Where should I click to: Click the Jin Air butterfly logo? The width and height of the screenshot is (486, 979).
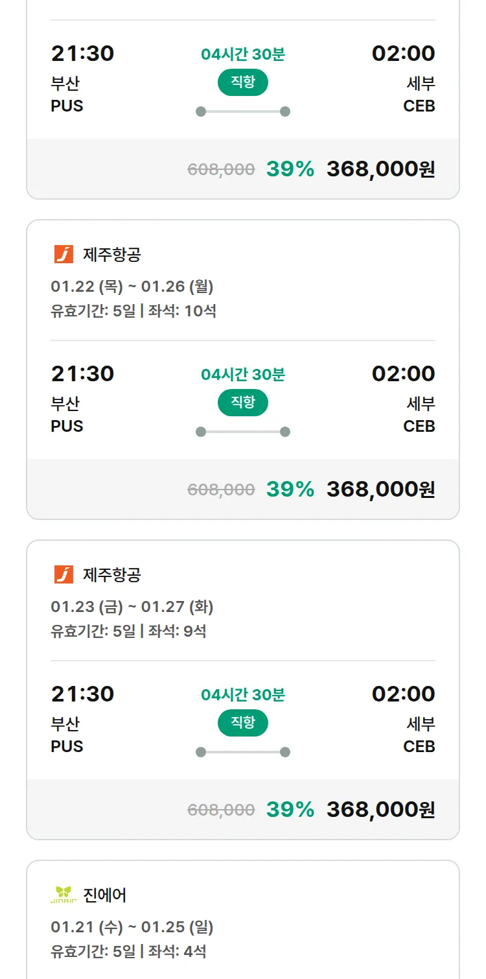(x=64, y=895)
